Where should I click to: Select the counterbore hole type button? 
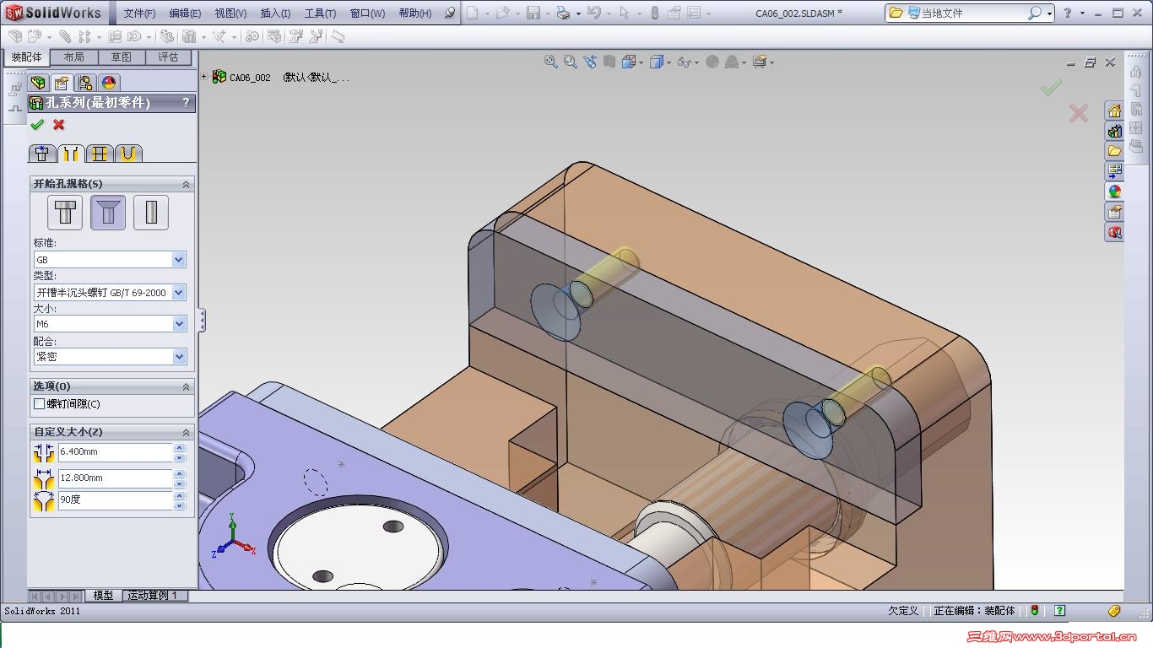[x=65, y=213]
